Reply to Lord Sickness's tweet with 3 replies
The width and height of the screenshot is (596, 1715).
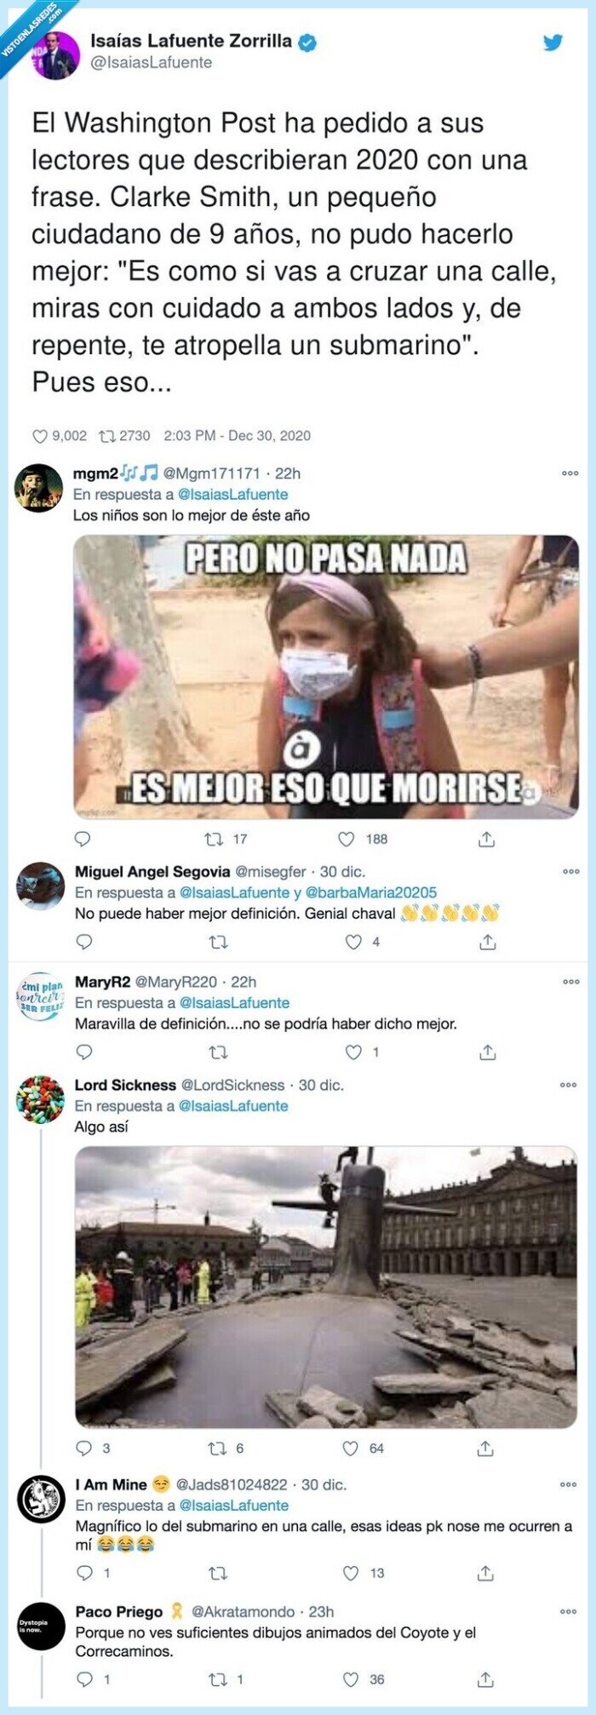click(x=84, y=1448)
